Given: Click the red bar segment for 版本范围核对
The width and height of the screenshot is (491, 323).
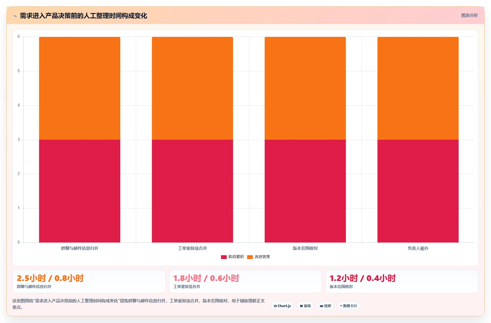Looking at the screenshot, I should [x=305, y=191].
